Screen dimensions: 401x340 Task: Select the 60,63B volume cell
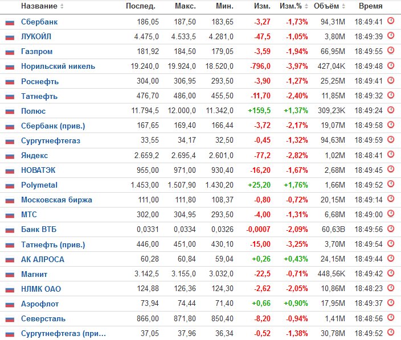(333, 229)
